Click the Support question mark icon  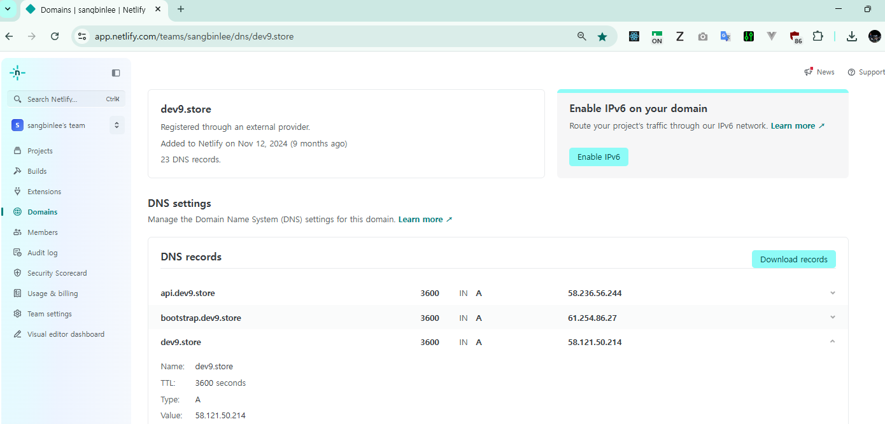coord(851,72)
